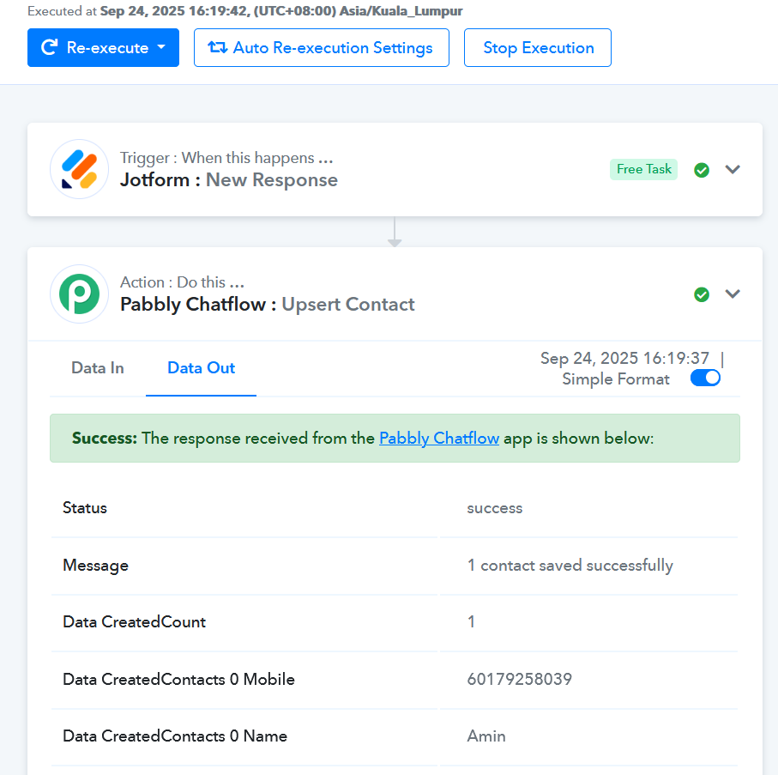Collapse the Pabbly Chatflow Upsert Contact chevron
The height and width of the screenshot is (775, 778).
pos(733,294)
